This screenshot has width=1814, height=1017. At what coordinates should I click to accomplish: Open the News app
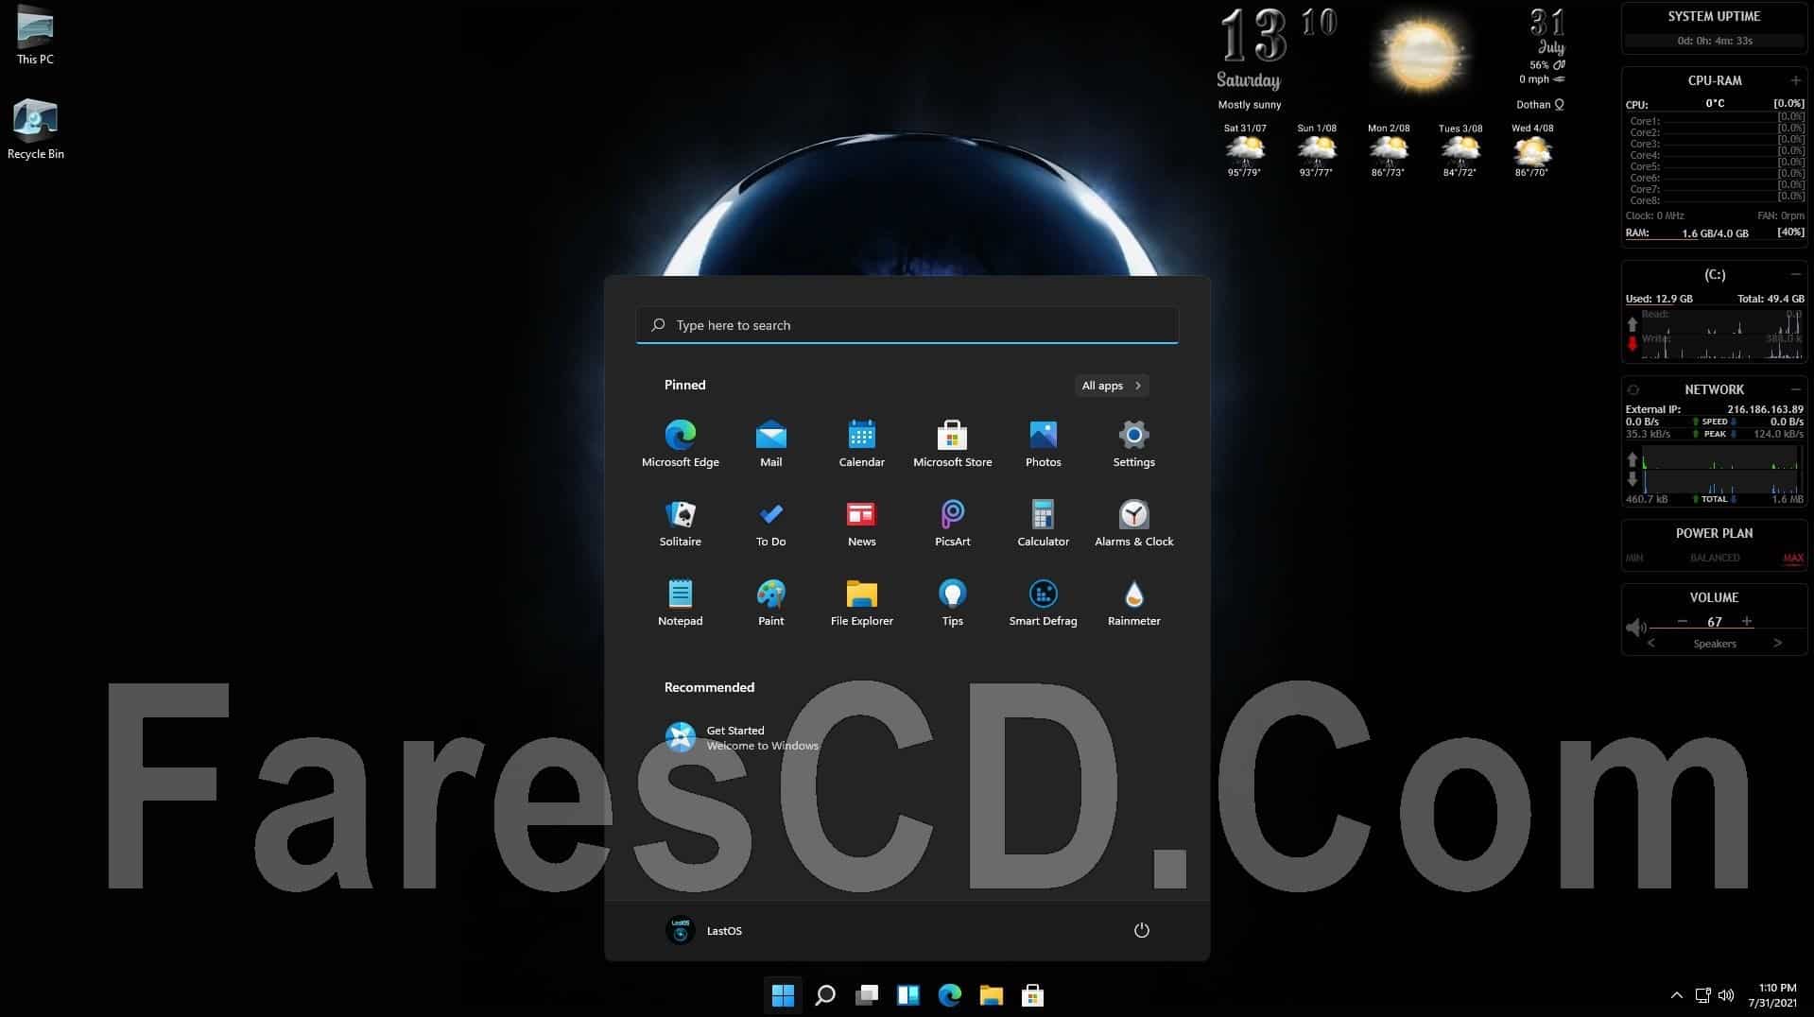point(861,523)
